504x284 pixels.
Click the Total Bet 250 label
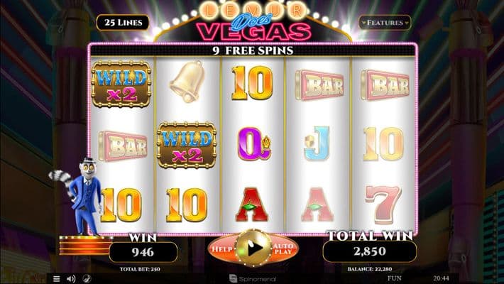pyautogui.click(x=140, y=269)
